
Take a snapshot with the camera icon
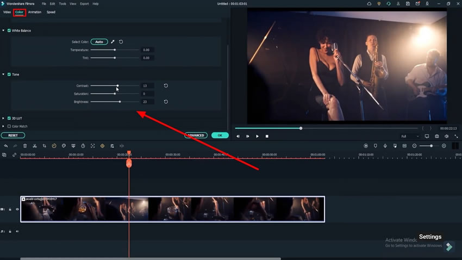(x=436, y=136)
